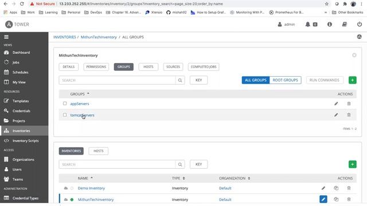Run groups search magnifier button
The height and width of the screenshot is (206, 367).
(x=180, y=80)
